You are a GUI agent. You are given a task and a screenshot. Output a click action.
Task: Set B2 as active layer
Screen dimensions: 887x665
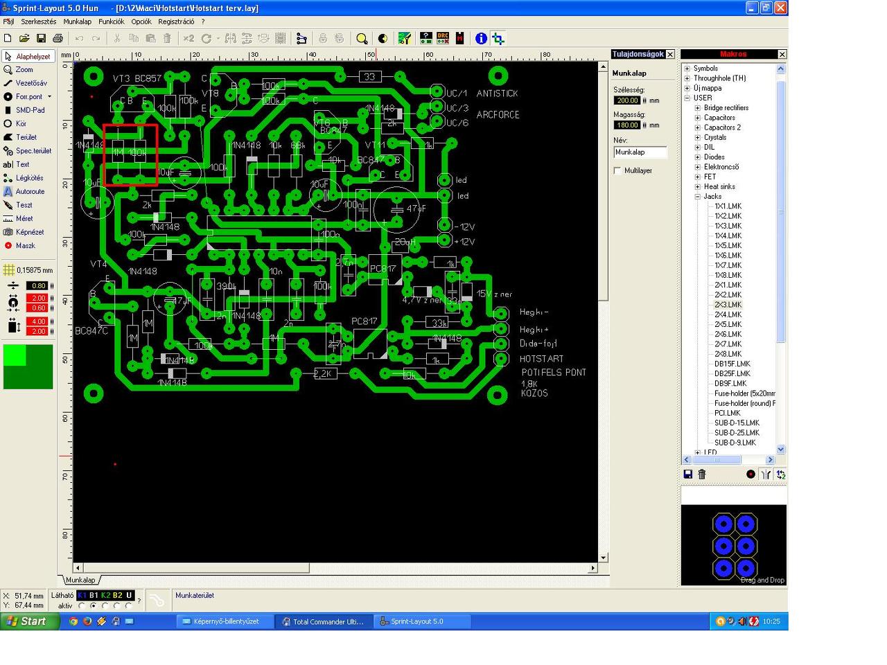(x=117, y=606)
